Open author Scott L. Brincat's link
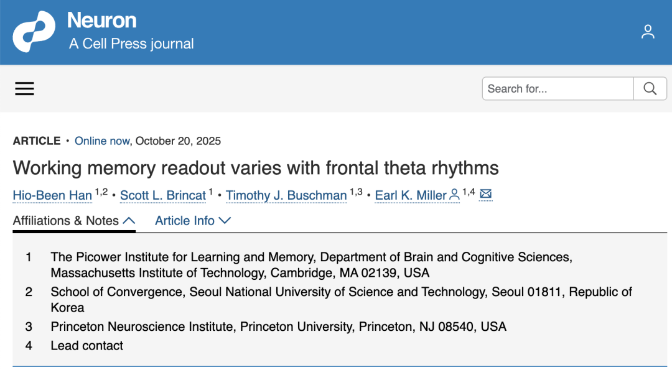672x370 pixels. (163, 195)
